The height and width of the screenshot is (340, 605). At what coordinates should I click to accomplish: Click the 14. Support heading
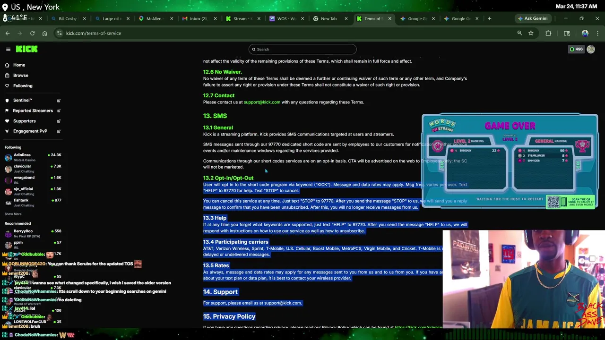pos(220,292)
